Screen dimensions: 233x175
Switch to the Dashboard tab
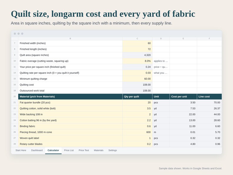pos(37,150)
